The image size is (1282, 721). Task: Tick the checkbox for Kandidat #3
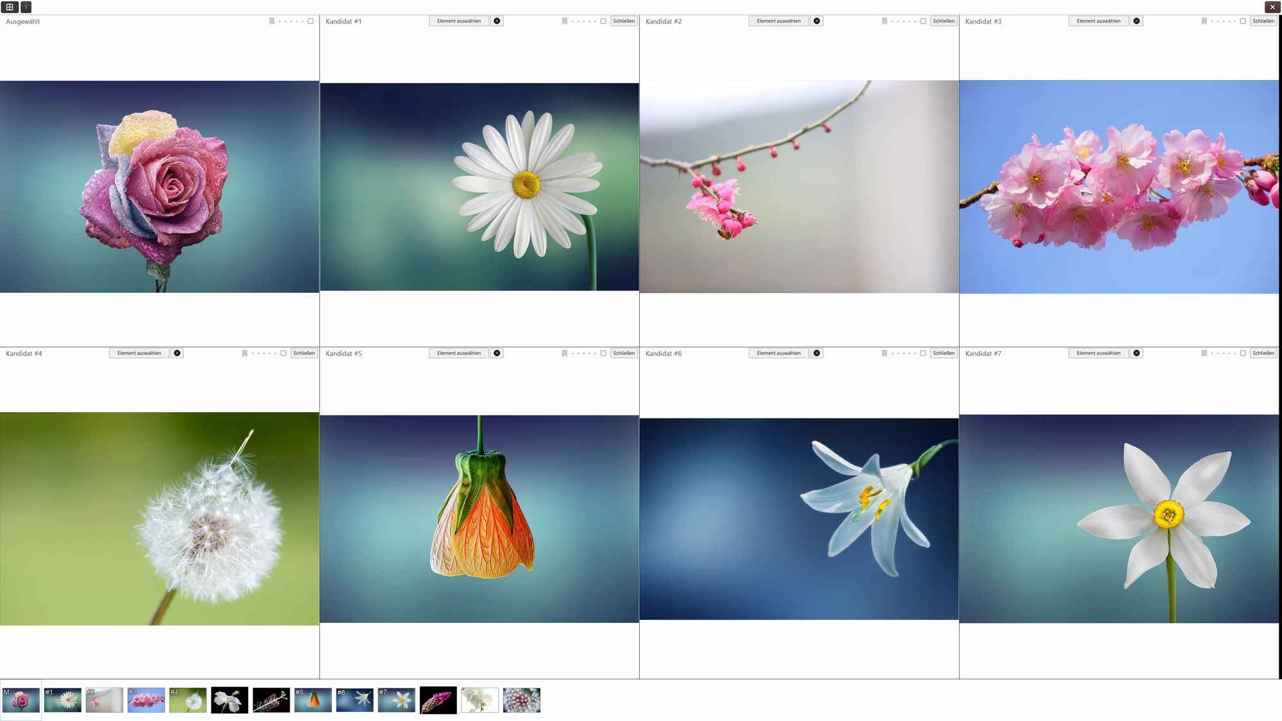(x=1243, y=21)
